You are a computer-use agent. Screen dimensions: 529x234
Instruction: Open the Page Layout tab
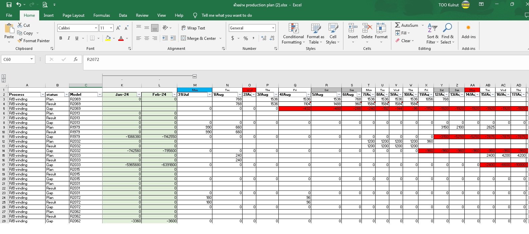pyautogui.click(x=73, y=15)
